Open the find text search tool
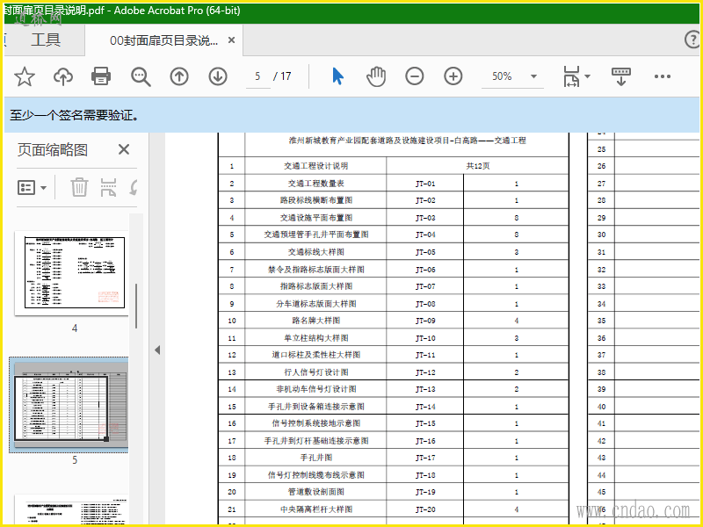The image size is (703, 527). (x=141, y=76)
